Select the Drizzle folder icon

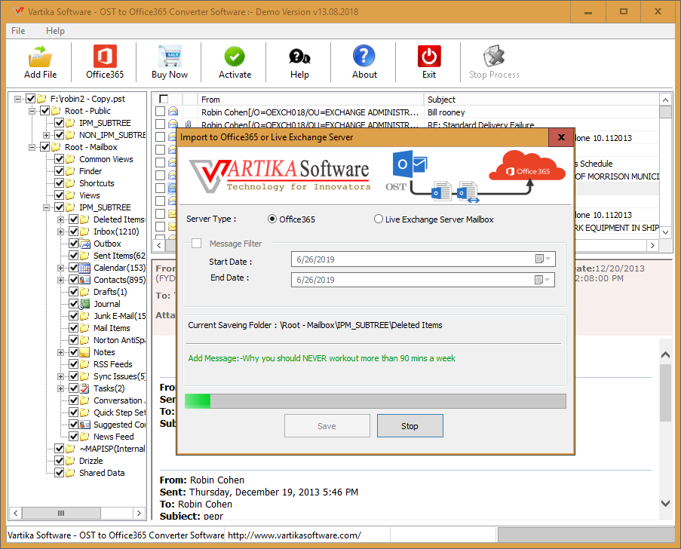click(70, 461)
